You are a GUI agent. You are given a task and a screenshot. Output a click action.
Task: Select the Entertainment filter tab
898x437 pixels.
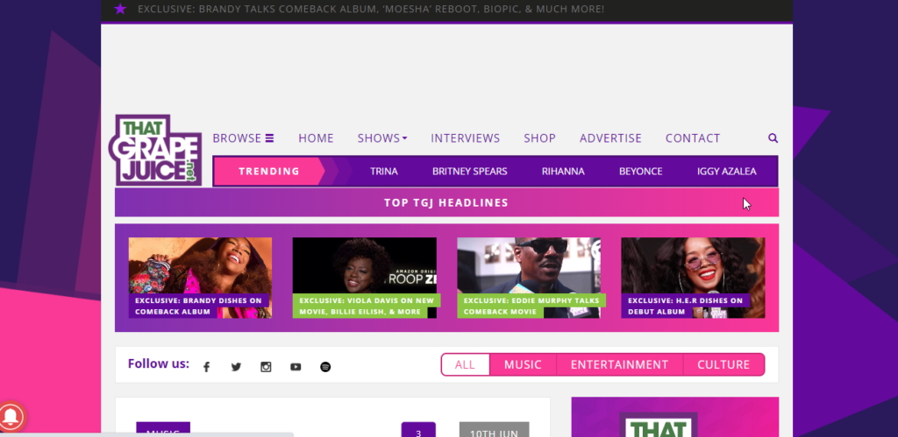[619, 364]
